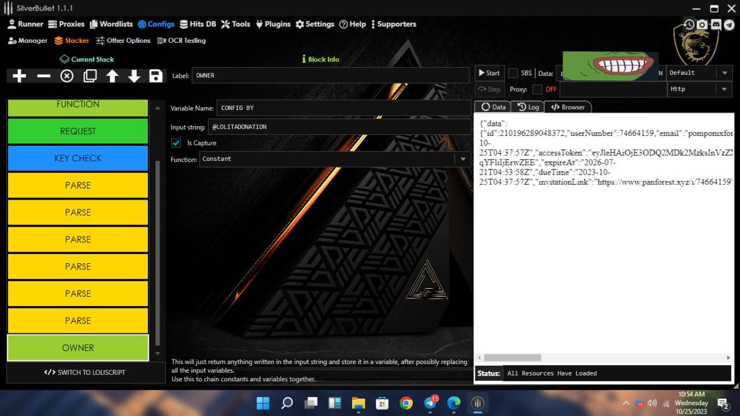Open the Data tab in debugger
The image size is (740, 416).
(x=493, y=107)
